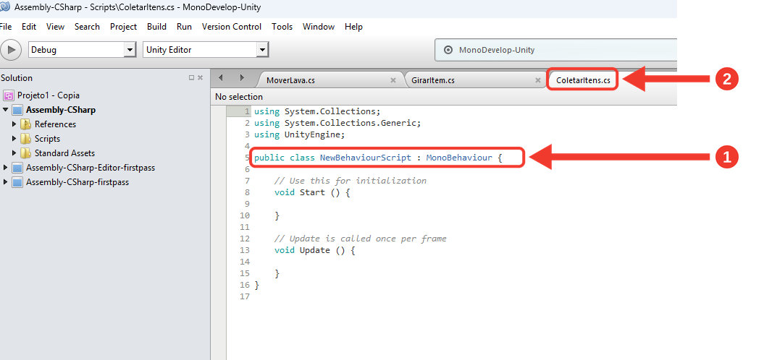764x360 pixels.
Task: Expand the References folder
Action: tap(14, 124)
